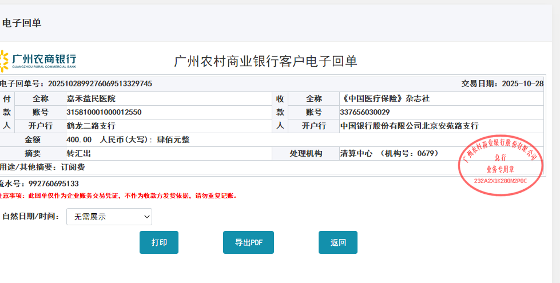Open the 自然日期/时间 dropdown showing 无需展示

coord(109,217)
